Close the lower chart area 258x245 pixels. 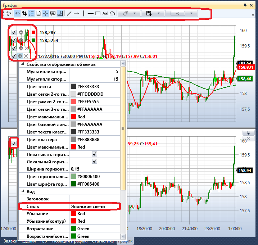[x=248, y=139]
